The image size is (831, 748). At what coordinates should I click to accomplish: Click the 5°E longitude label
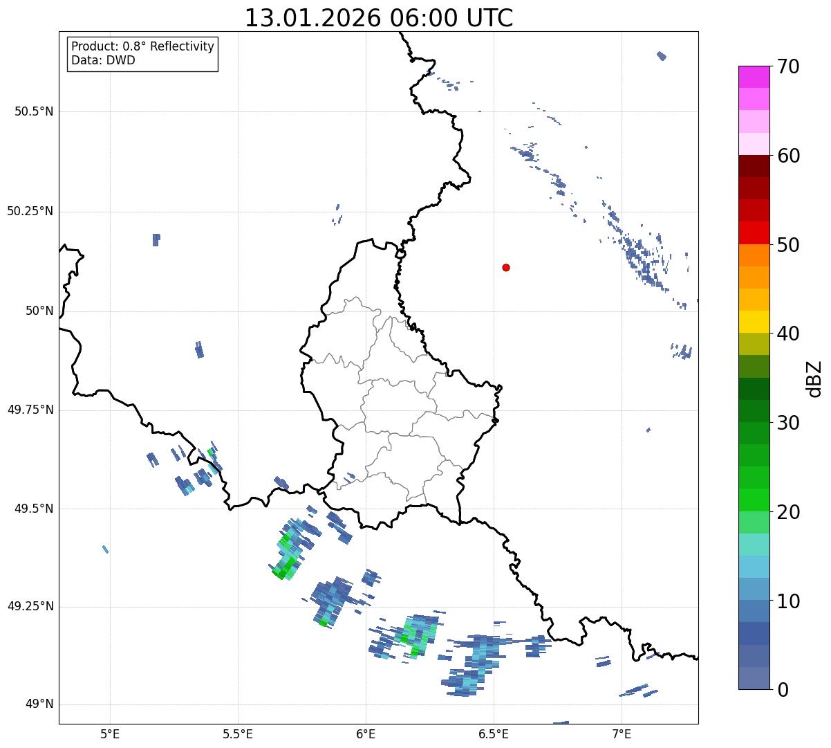pyautogui.click(x=110, y=733)
